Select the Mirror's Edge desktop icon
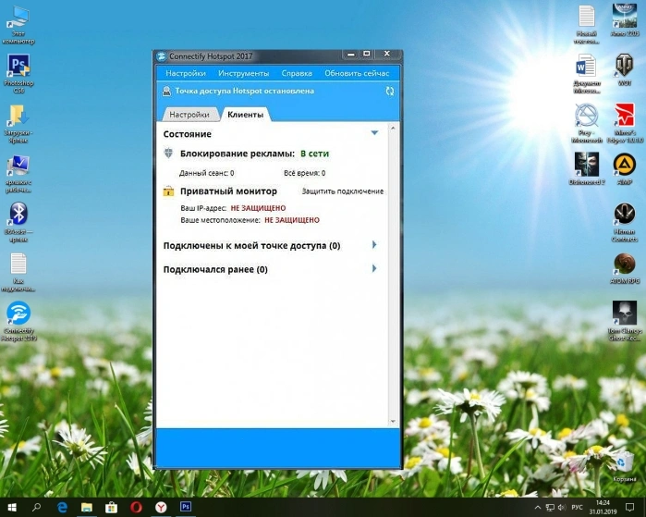This screenshot has height=517, width=646. (x=625, y=124)
